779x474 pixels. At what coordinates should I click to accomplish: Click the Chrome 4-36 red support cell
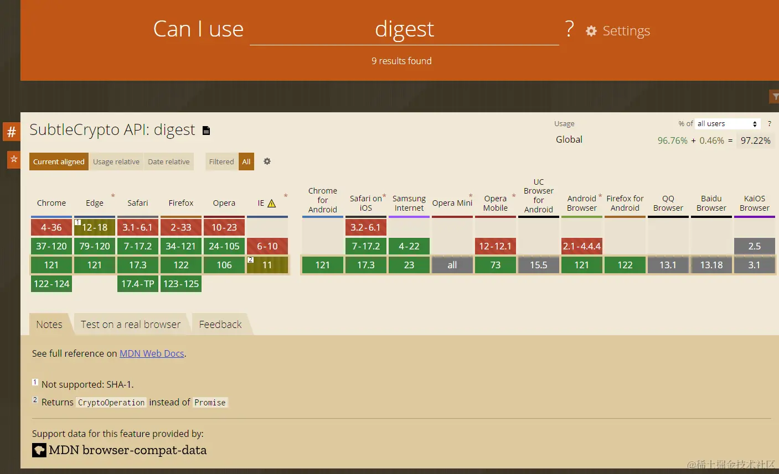[51, 227]
